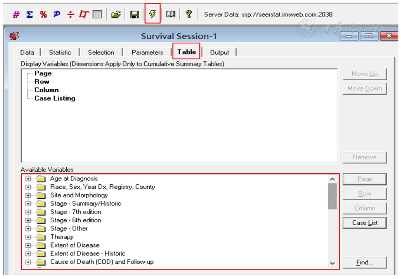This screenshot has height=279, width=401.
Task: Click the Available Variables scrollbar down arrow
Action: click(x=332, y=263)
